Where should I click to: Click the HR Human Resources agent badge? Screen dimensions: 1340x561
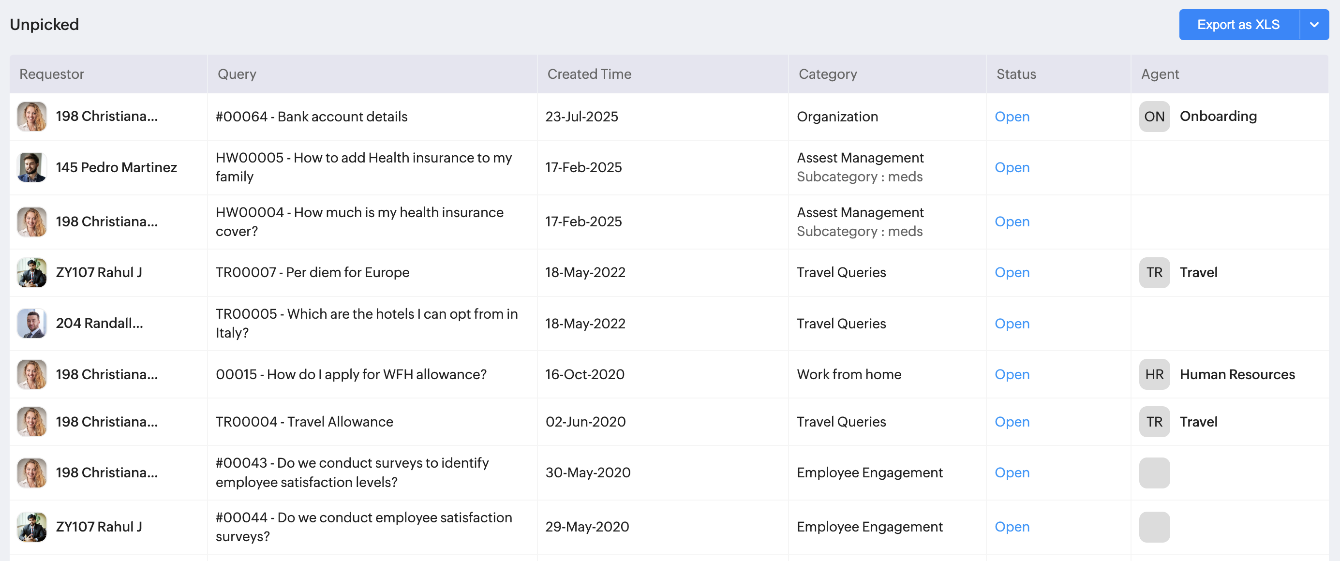pos(1154,374)
